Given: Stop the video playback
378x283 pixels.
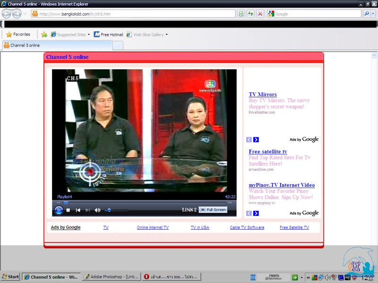Looking at the screenshot, I should click(69, 210).
